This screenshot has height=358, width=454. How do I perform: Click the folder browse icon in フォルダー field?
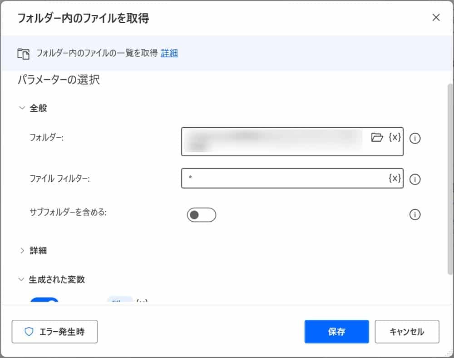point(377,137)
